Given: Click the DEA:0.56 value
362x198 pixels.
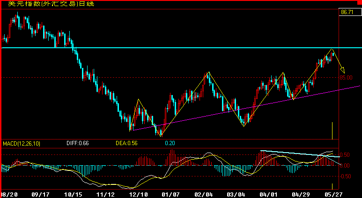Looking at the screenshot, I should click(126, 143).
